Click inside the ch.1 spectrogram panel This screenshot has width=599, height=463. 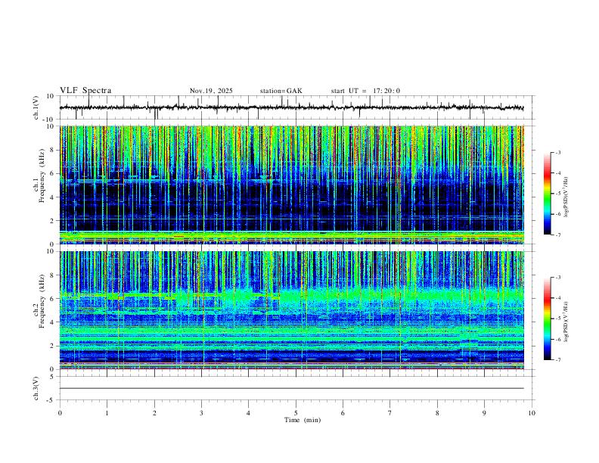tap(291, 185)
